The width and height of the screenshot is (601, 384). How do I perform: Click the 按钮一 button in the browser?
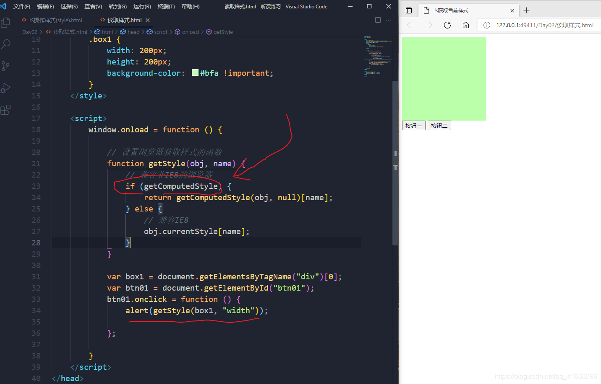click(x=414, y=126)
